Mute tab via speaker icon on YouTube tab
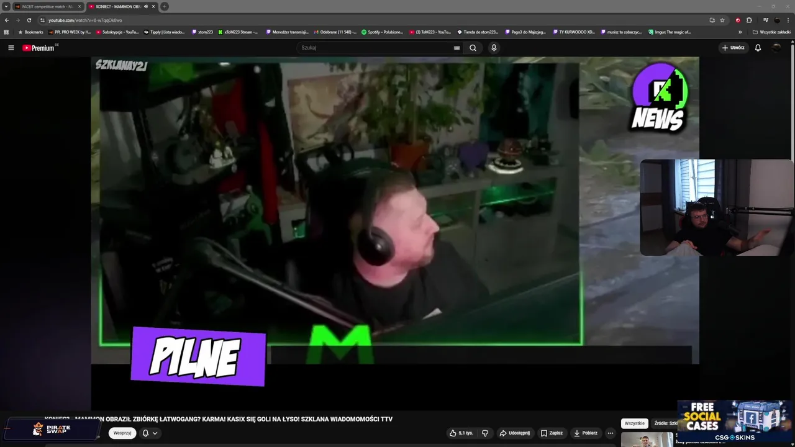This screenshot has height=447, width=795. [x=146, y=6]
